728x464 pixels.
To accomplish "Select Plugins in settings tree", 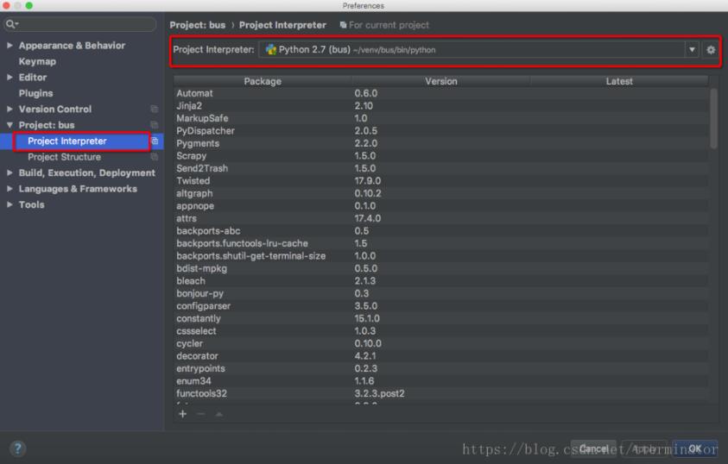I will click(x=35, y=93).
